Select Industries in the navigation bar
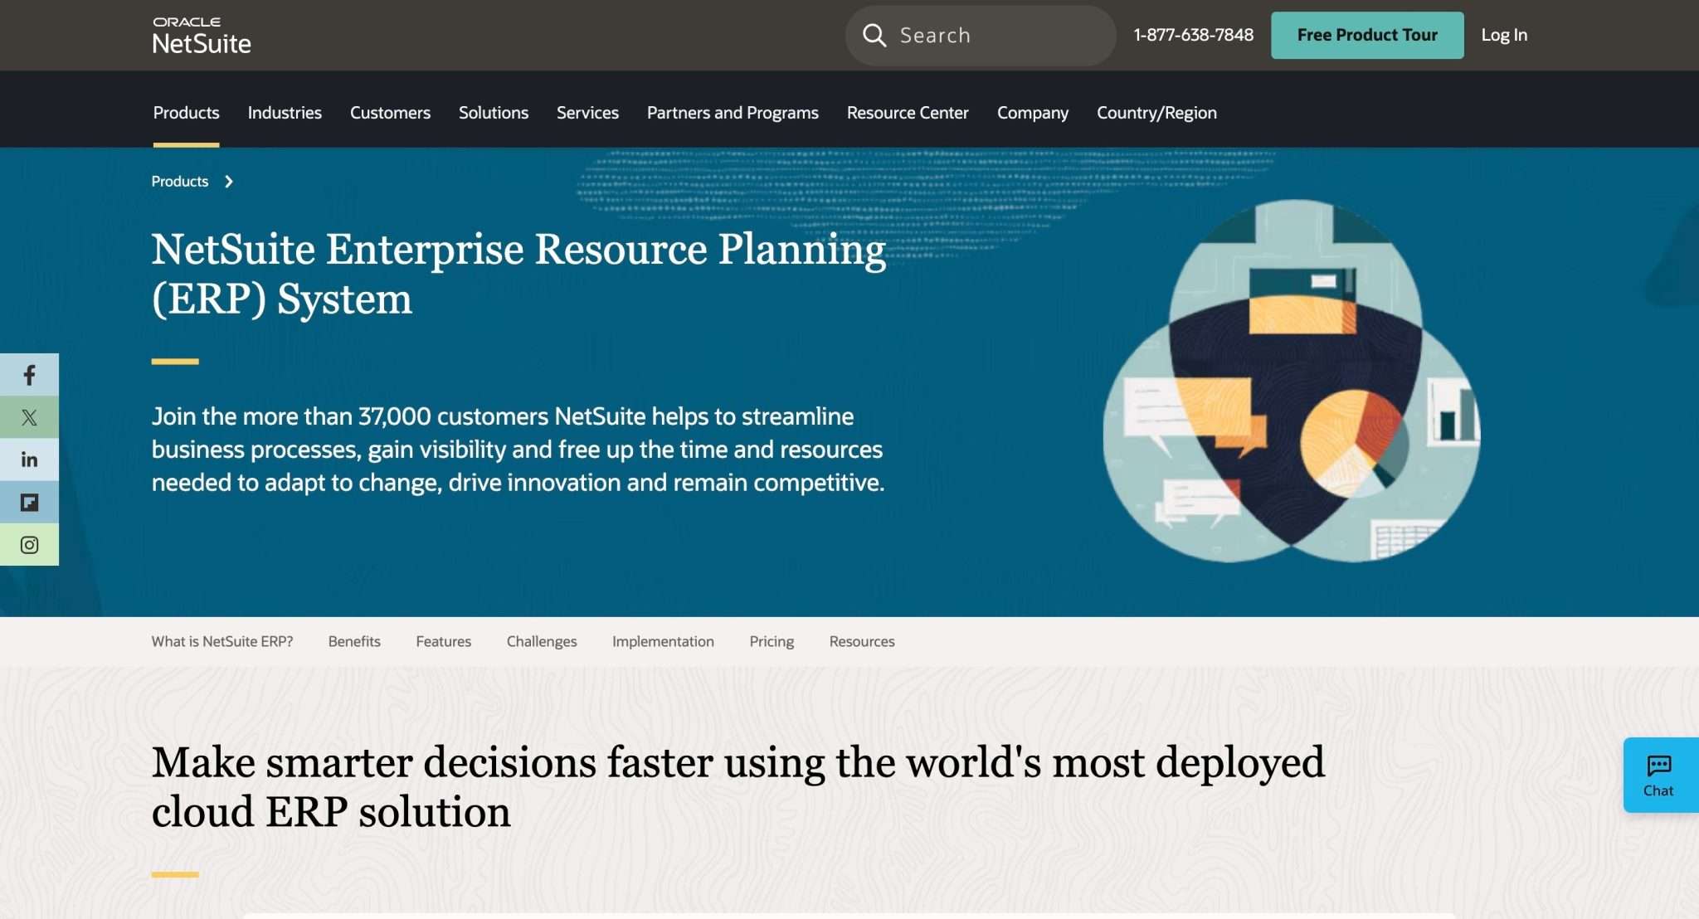Screen dimensions: 1699x919 [285, 113]
